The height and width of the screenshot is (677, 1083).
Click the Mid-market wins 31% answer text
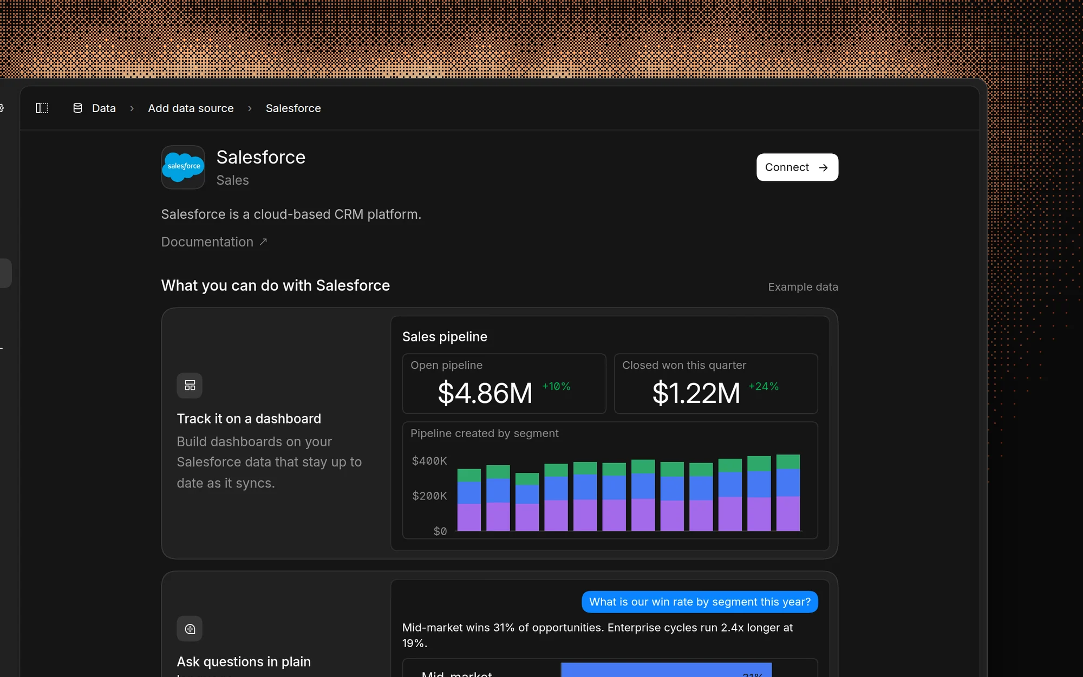tap(597, 635)
